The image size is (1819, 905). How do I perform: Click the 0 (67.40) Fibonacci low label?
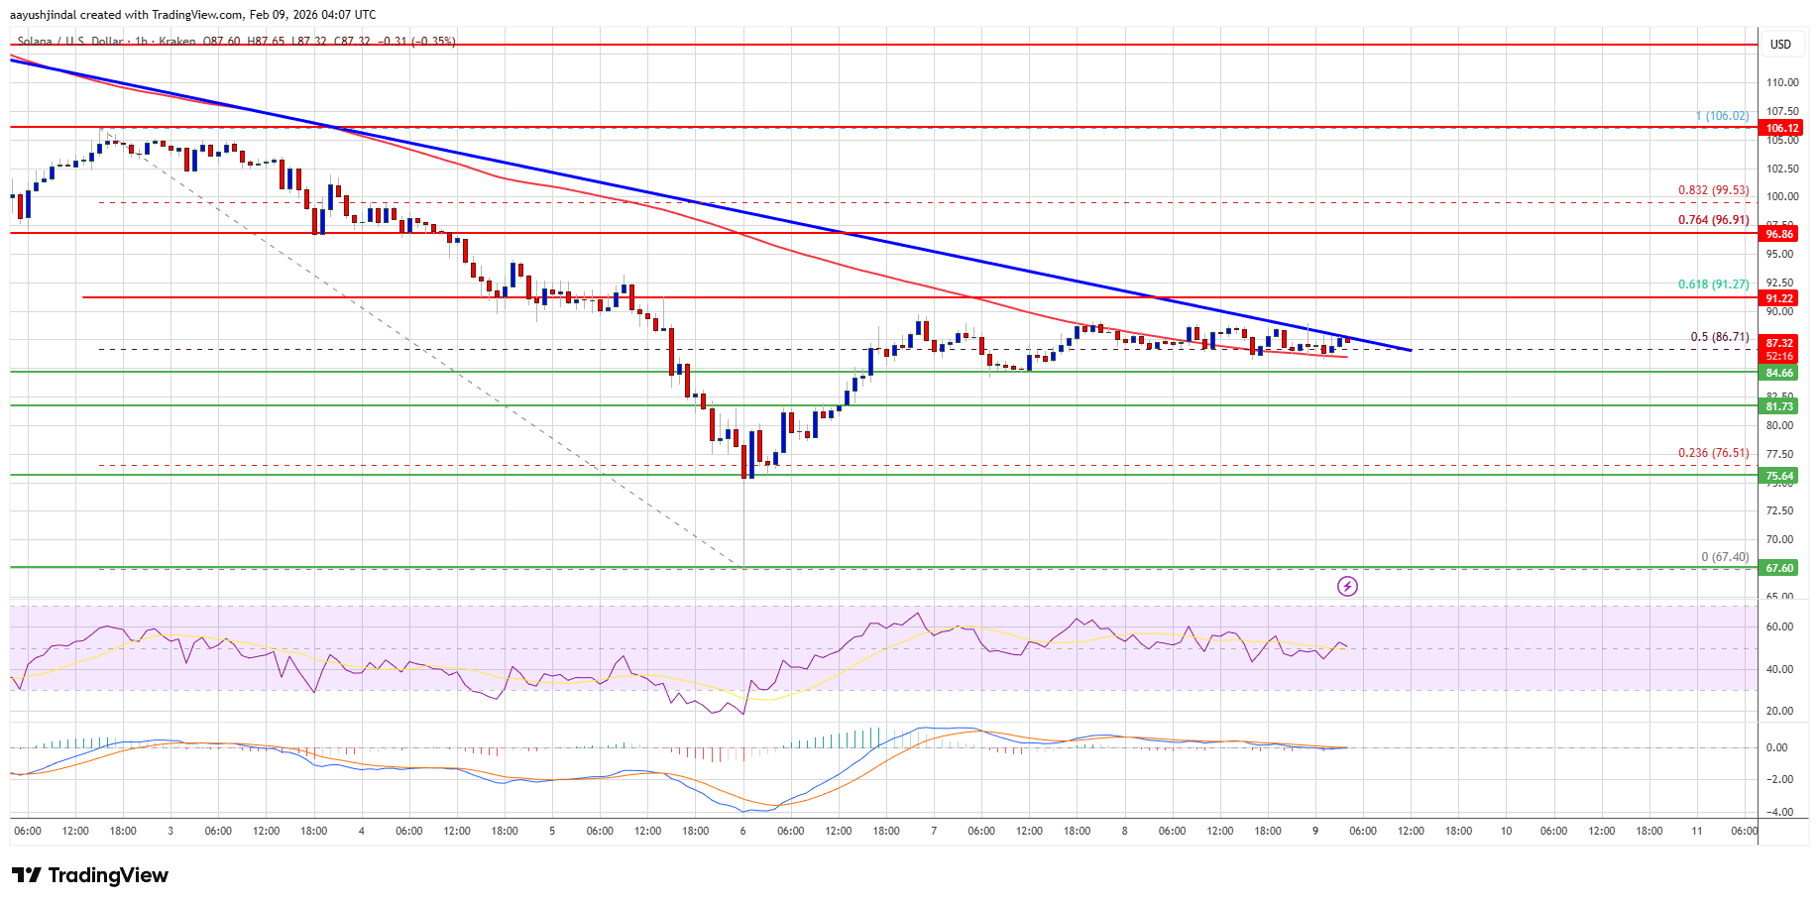(1725, 557)
